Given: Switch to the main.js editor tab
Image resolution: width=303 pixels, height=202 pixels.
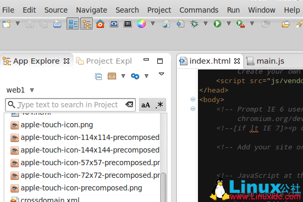Looking at the screenshot, I should click(266, 61).
